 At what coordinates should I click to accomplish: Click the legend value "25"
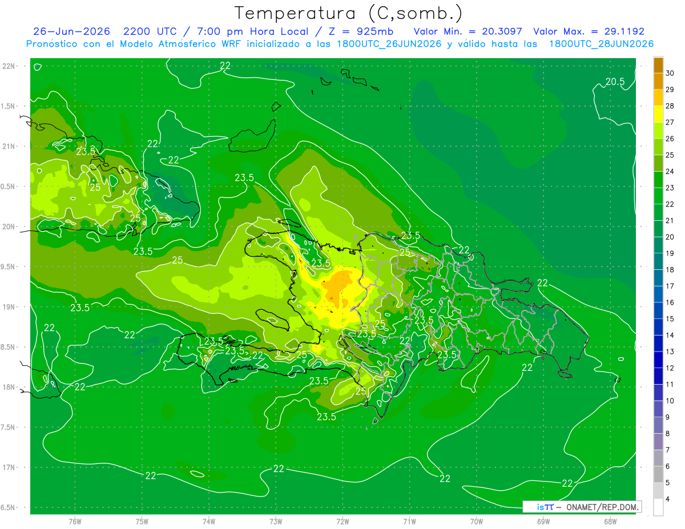click(670, 155)
